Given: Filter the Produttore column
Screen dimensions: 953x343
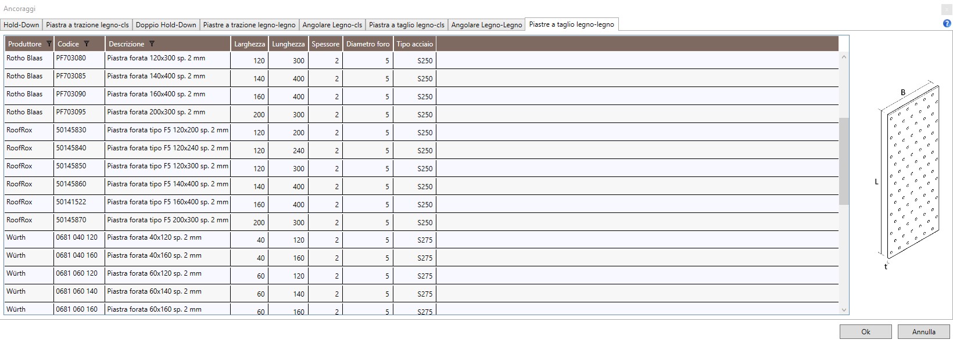Looking at the screenshot, I should (49, 44).
